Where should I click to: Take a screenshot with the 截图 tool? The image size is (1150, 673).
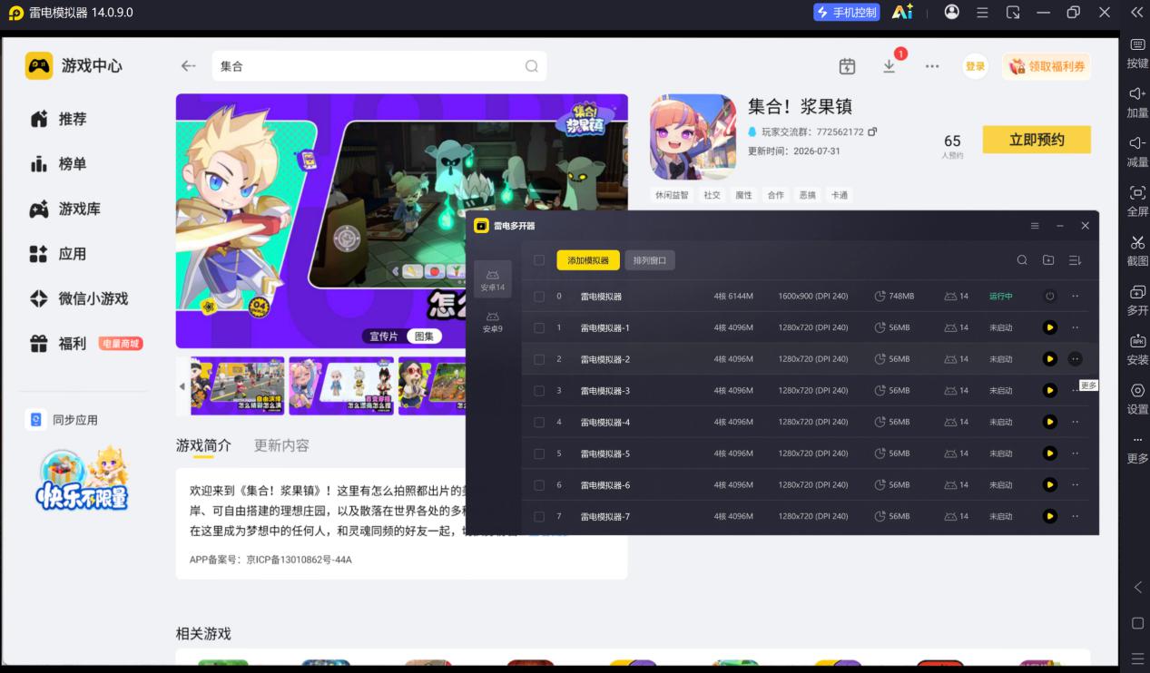click(1137, 250)
